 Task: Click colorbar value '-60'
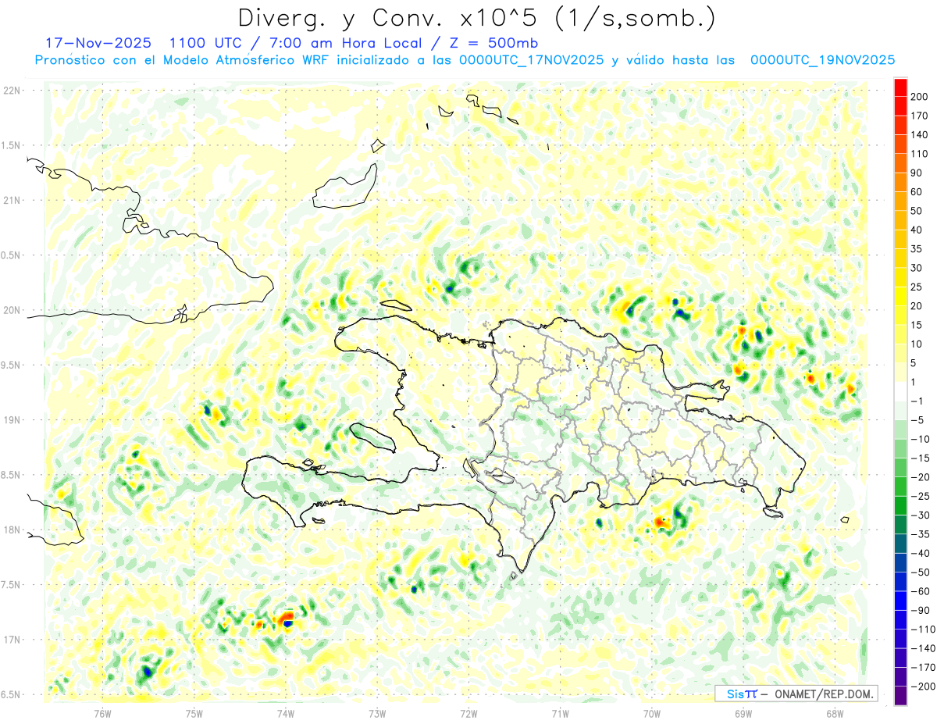pyautogui.click(x=920, y=591)
